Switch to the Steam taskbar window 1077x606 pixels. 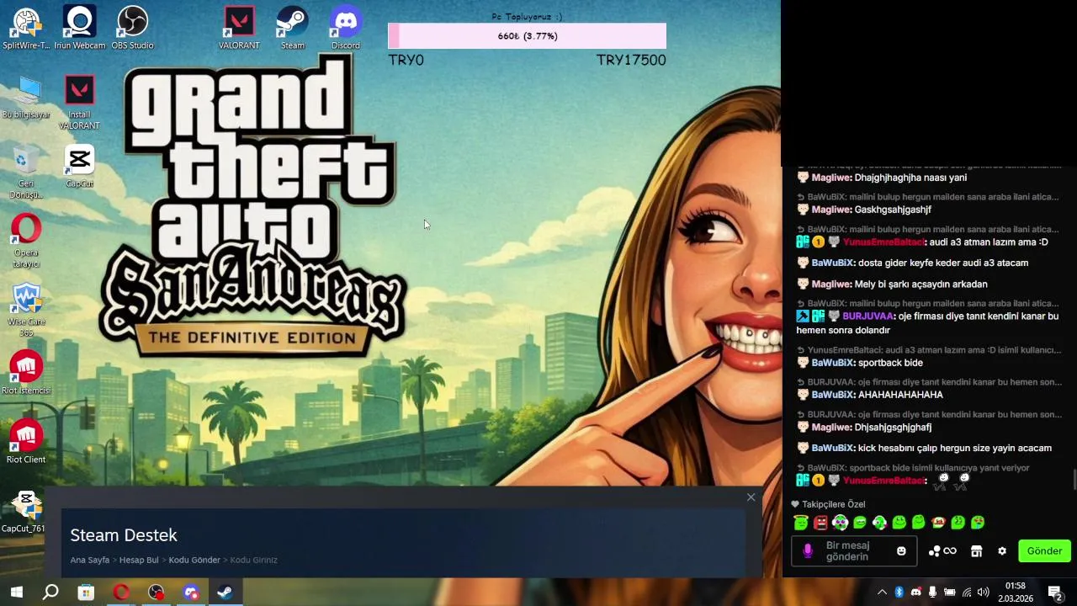coord(225,593)
